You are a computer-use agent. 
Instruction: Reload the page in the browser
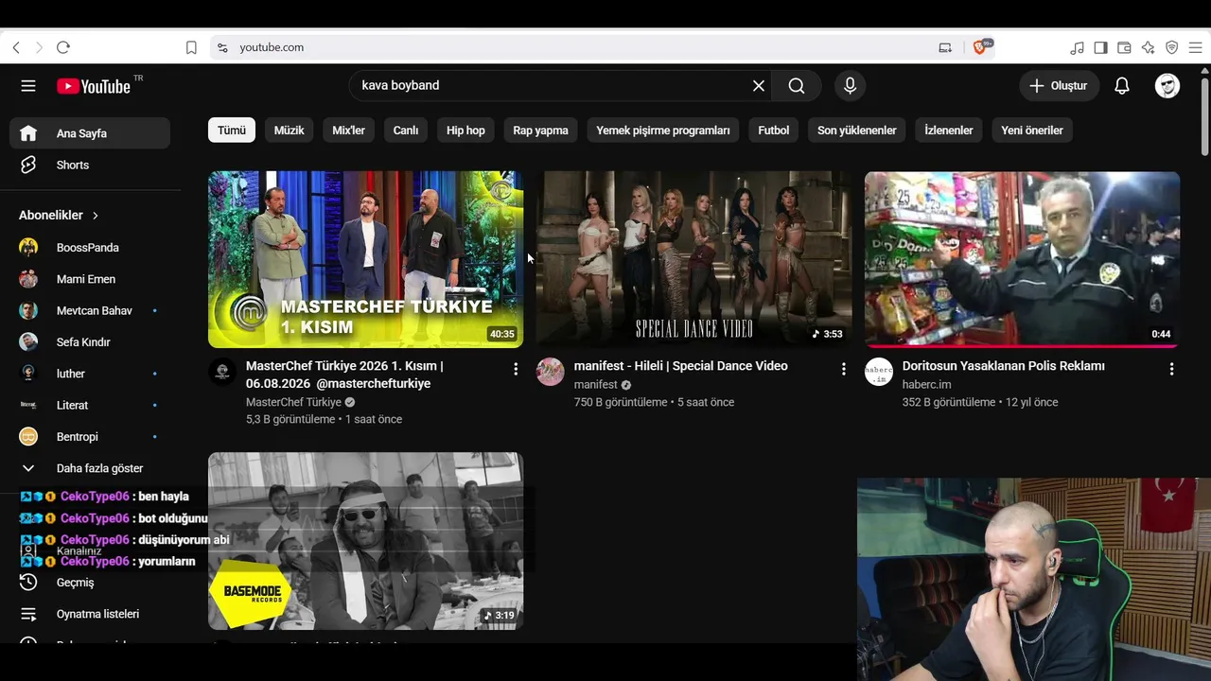(x=63, y=47)
